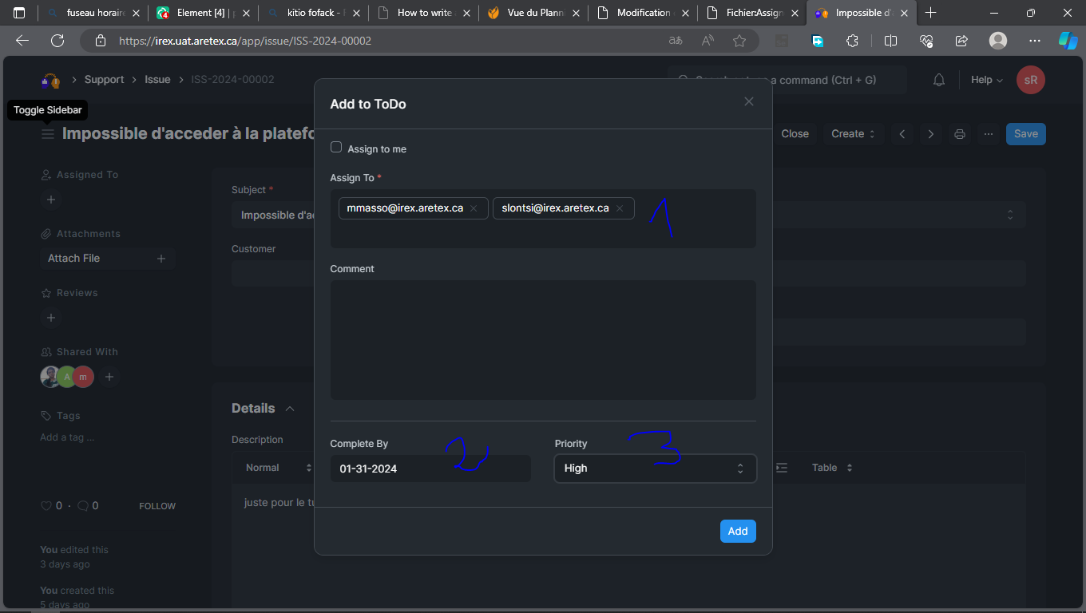This screenshot has width=1086, height=613.
Task: Click the Close issue button
Action: coord(795,134)
